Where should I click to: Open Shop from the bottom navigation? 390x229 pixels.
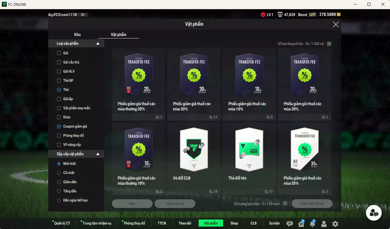click(x=234, y=223)
